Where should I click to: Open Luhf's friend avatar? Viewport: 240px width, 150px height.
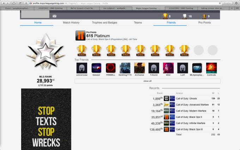(182, 68)
